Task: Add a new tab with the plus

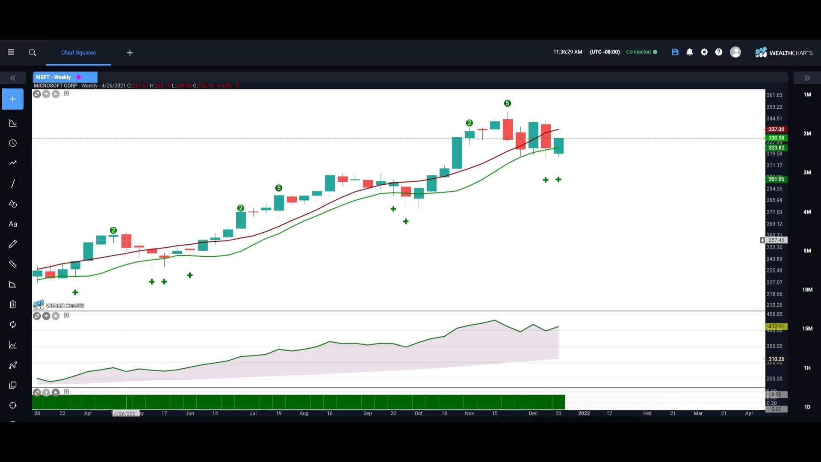Action: (x=130, y=53)
